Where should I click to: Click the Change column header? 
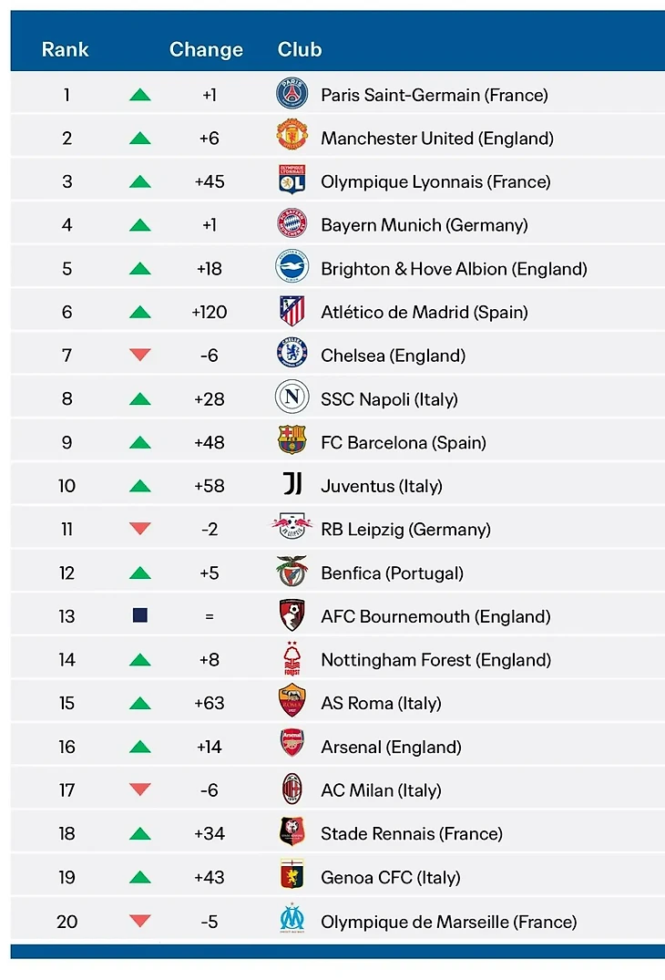pos(206,49)
